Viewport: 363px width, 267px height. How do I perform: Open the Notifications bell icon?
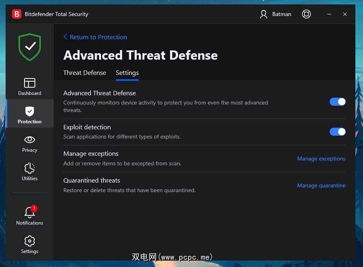30,213
